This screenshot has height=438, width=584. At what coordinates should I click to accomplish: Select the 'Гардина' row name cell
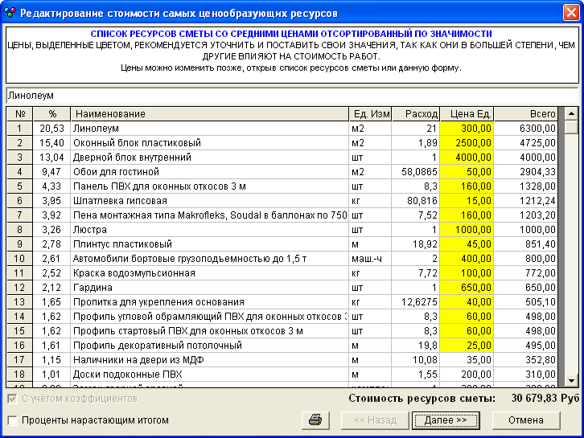pyautogui.click(x=209, y=288)
